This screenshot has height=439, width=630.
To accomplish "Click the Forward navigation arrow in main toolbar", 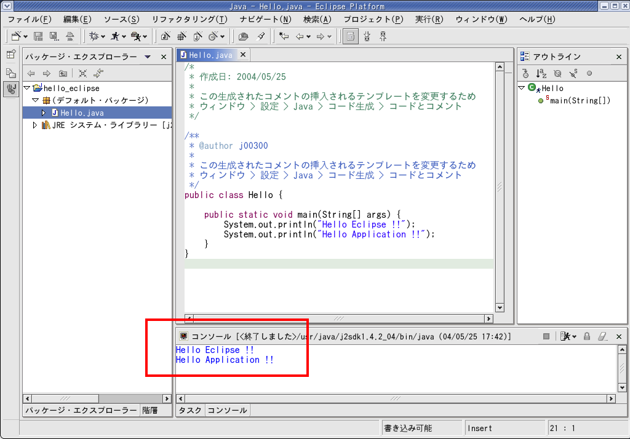I will coord(321,36).
